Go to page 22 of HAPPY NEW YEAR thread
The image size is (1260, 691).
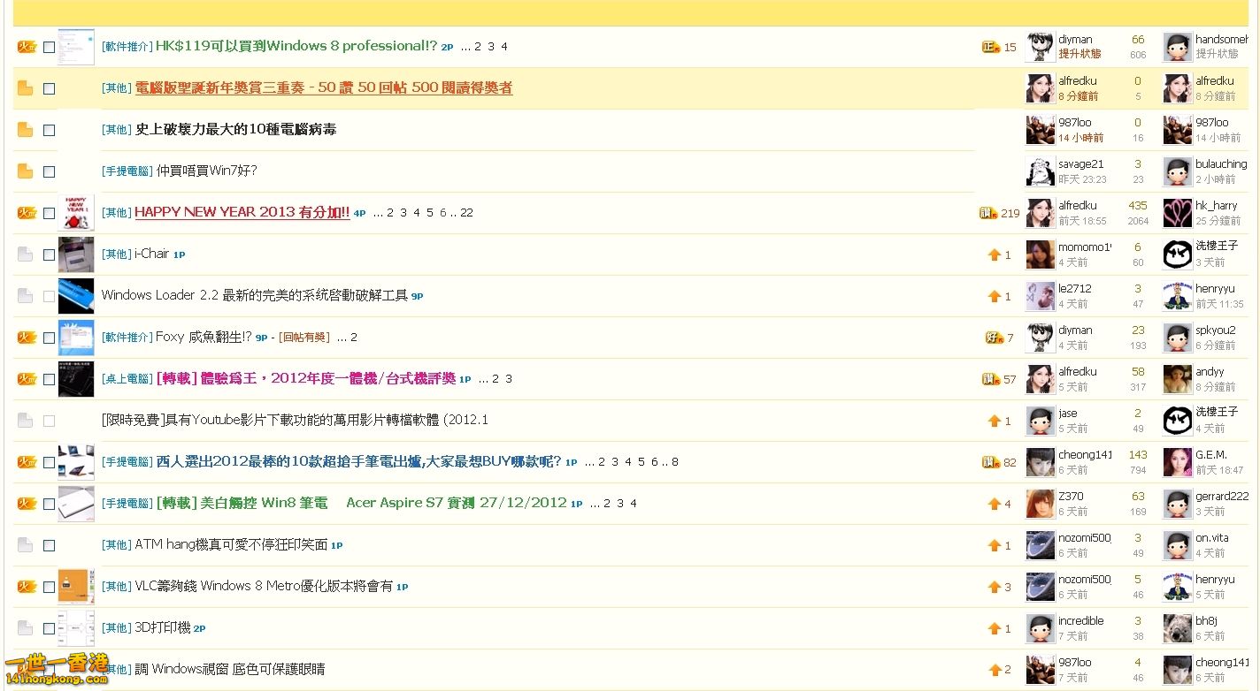466,213
